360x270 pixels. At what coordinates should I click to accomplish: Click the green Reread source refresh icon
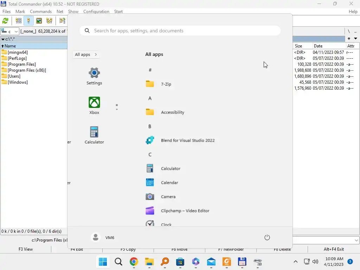5,21
